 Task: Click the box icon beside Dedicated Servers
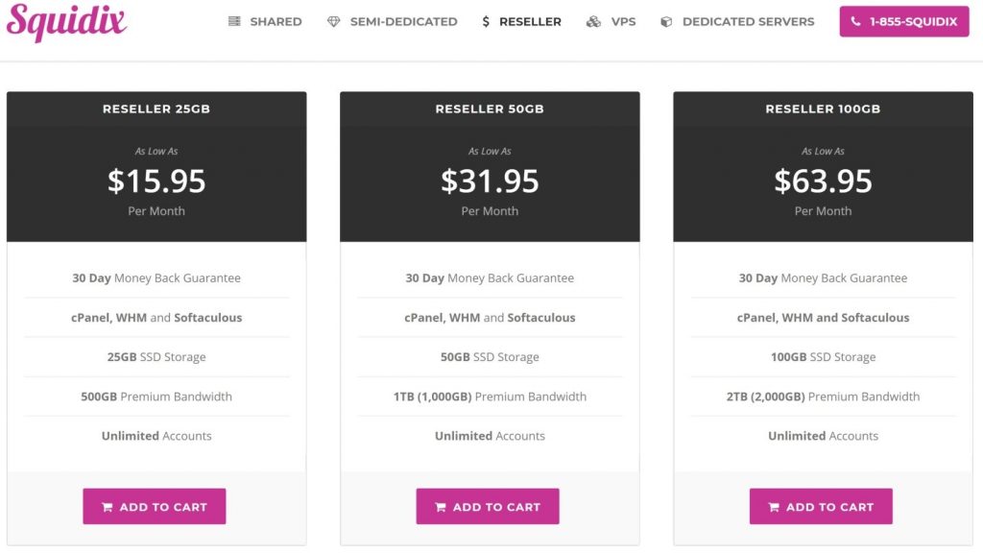[x=666, y=21]
